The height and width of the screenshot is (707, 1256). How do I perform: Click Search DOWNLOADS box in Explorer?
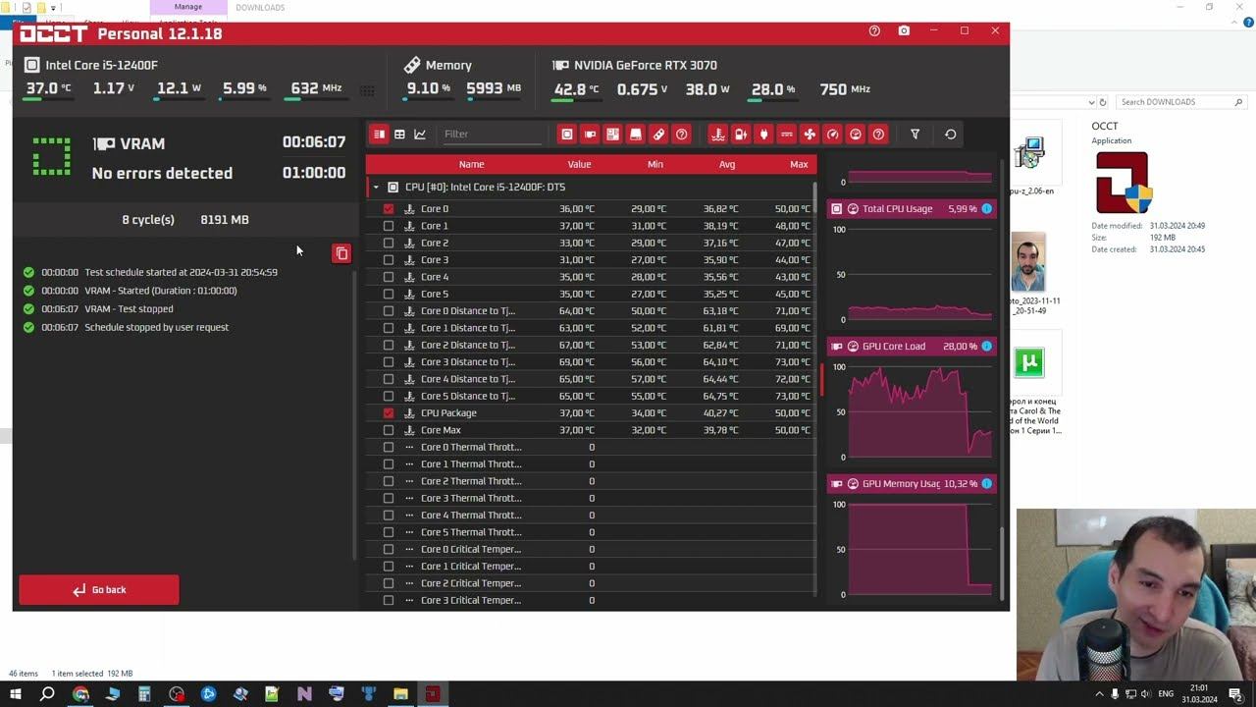1181,102
